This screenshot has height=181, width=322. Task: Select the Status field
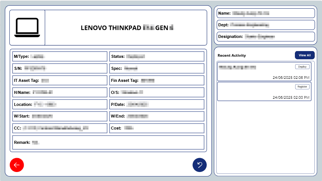[x=157, y=57]
